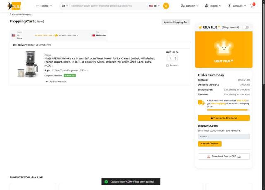Click the green BHD 6.05 coupon badge

tap(70, 75)
